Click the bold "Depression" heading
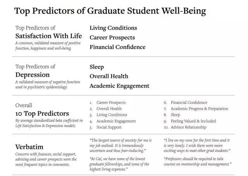The width and height of the screenshot is (248, 176). pos(33,74)
